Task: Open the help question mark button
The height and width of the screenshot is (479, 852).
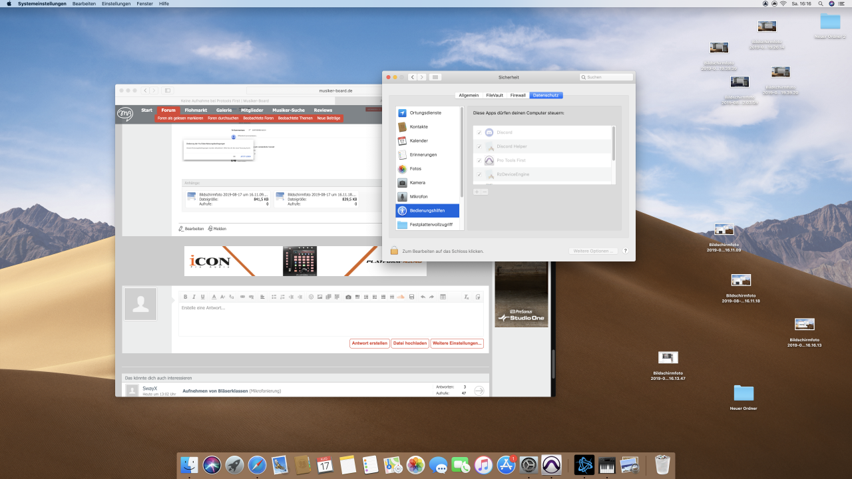Action: coord(625,251)
